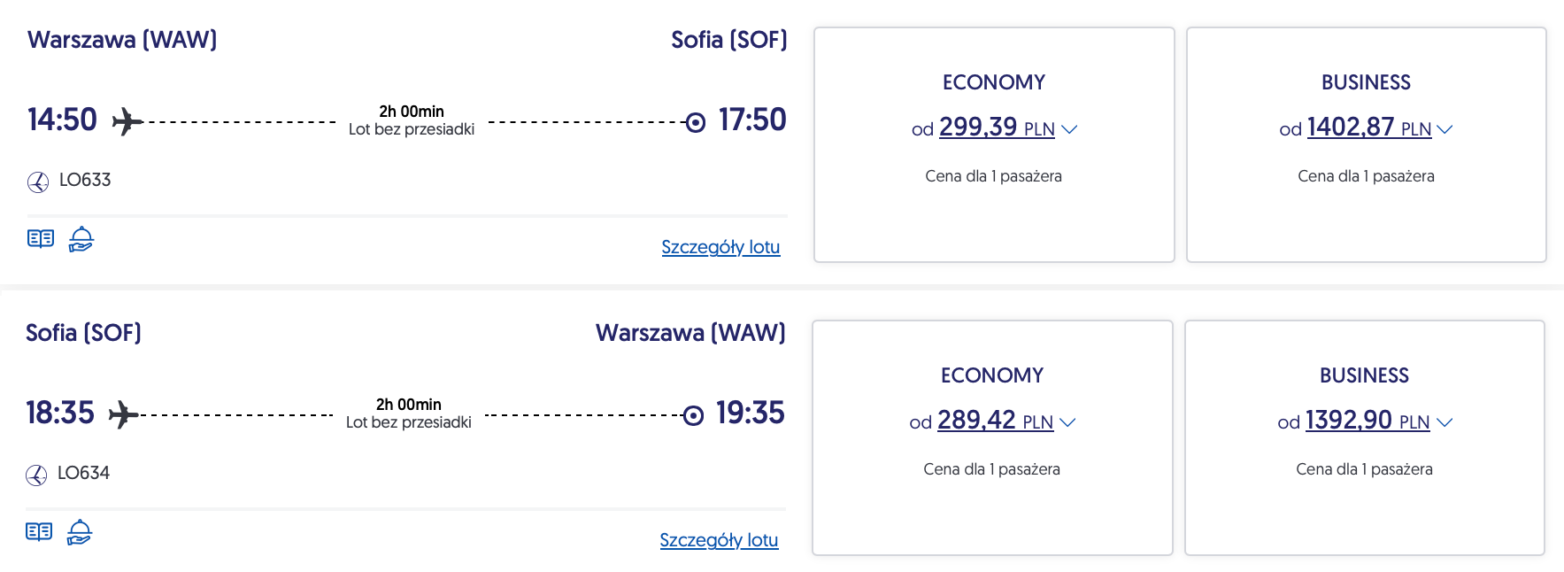Expand the Business 1392,90 PLN fare chevron

click(x=1445, y=422)
